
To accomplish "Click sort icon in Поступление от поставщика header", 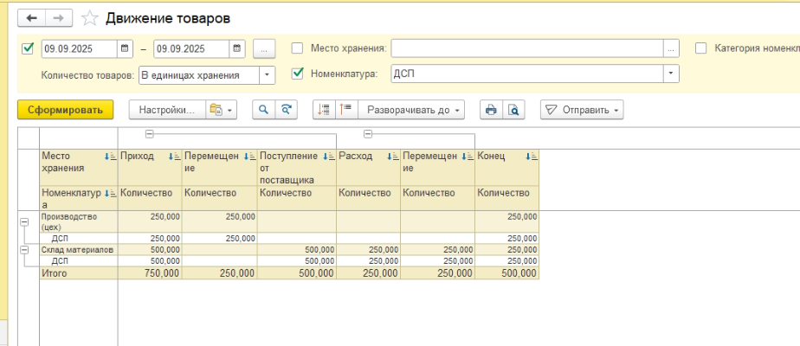I will point(329,157).
